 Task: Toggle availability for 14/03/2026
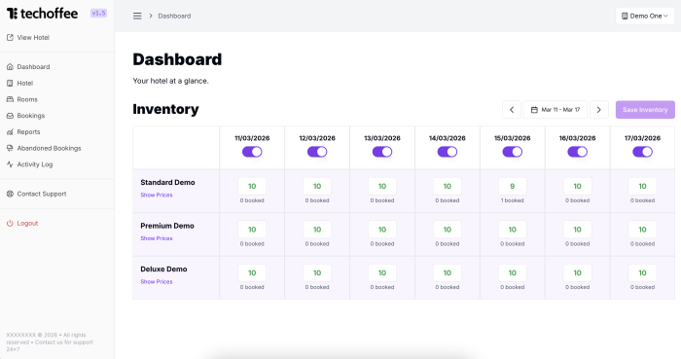448,152
